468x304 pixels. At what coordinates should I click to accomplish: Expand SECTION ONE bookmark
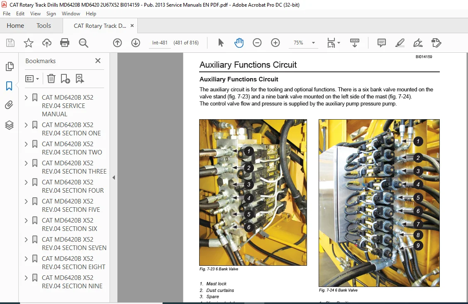click(x=26, y=125)
